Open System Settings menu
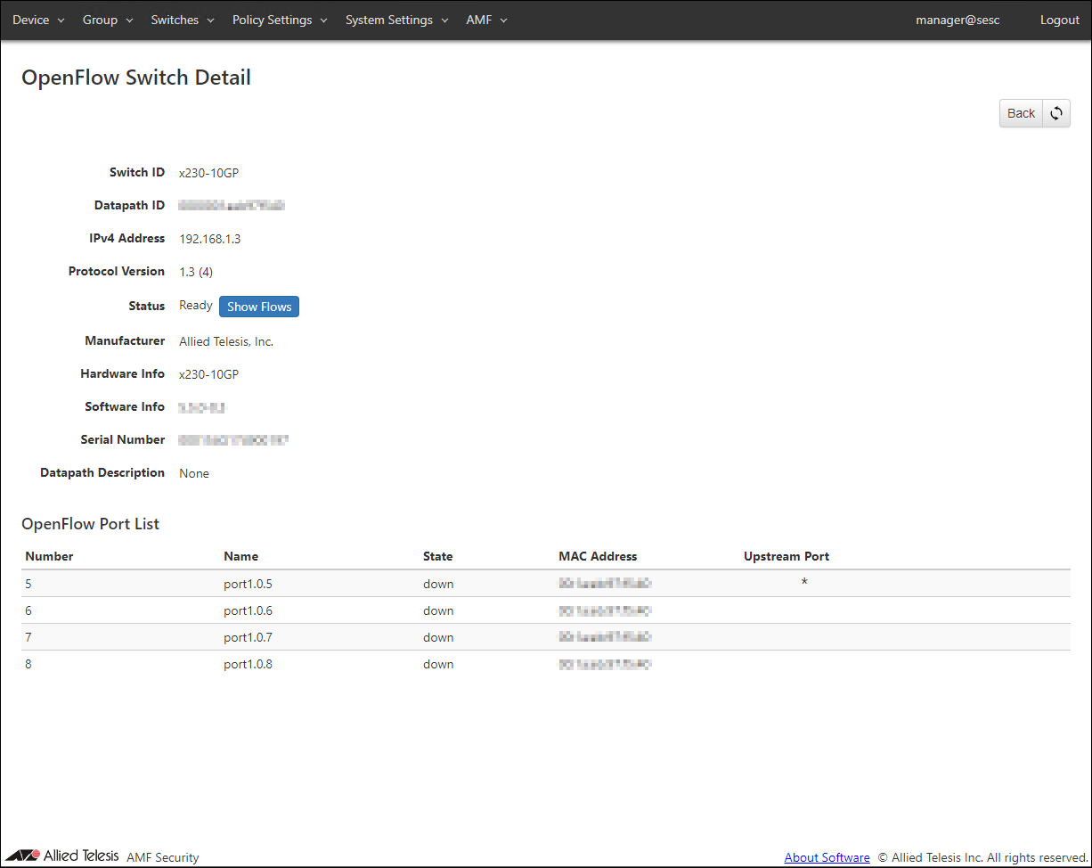Screen dimensions: 1092x868 (x=396, y=20)
